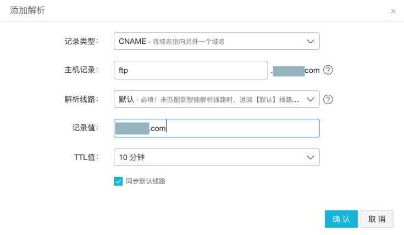This screenshot has height=235, width=404.
Task: Click the help icon beside 主机记录 domain
Action: pyautogui.click(x=328, y=70)
